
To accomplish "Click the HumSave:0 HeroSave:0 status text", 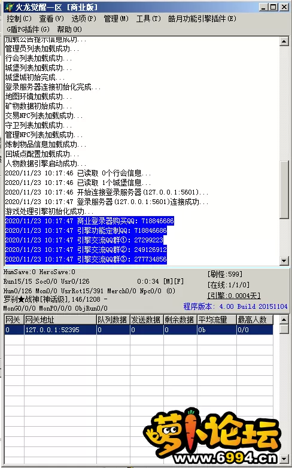I will tap(39, 272).
